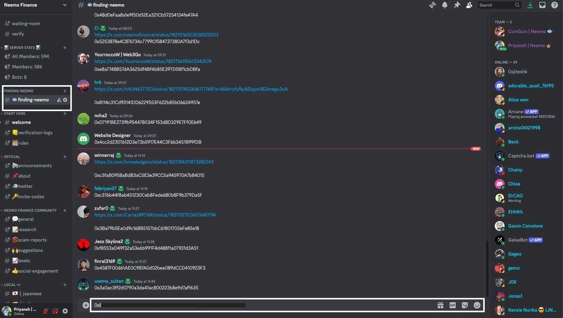Unmute the microphone
The height and width of the screenshot is (318, 563).
[46, 311]
